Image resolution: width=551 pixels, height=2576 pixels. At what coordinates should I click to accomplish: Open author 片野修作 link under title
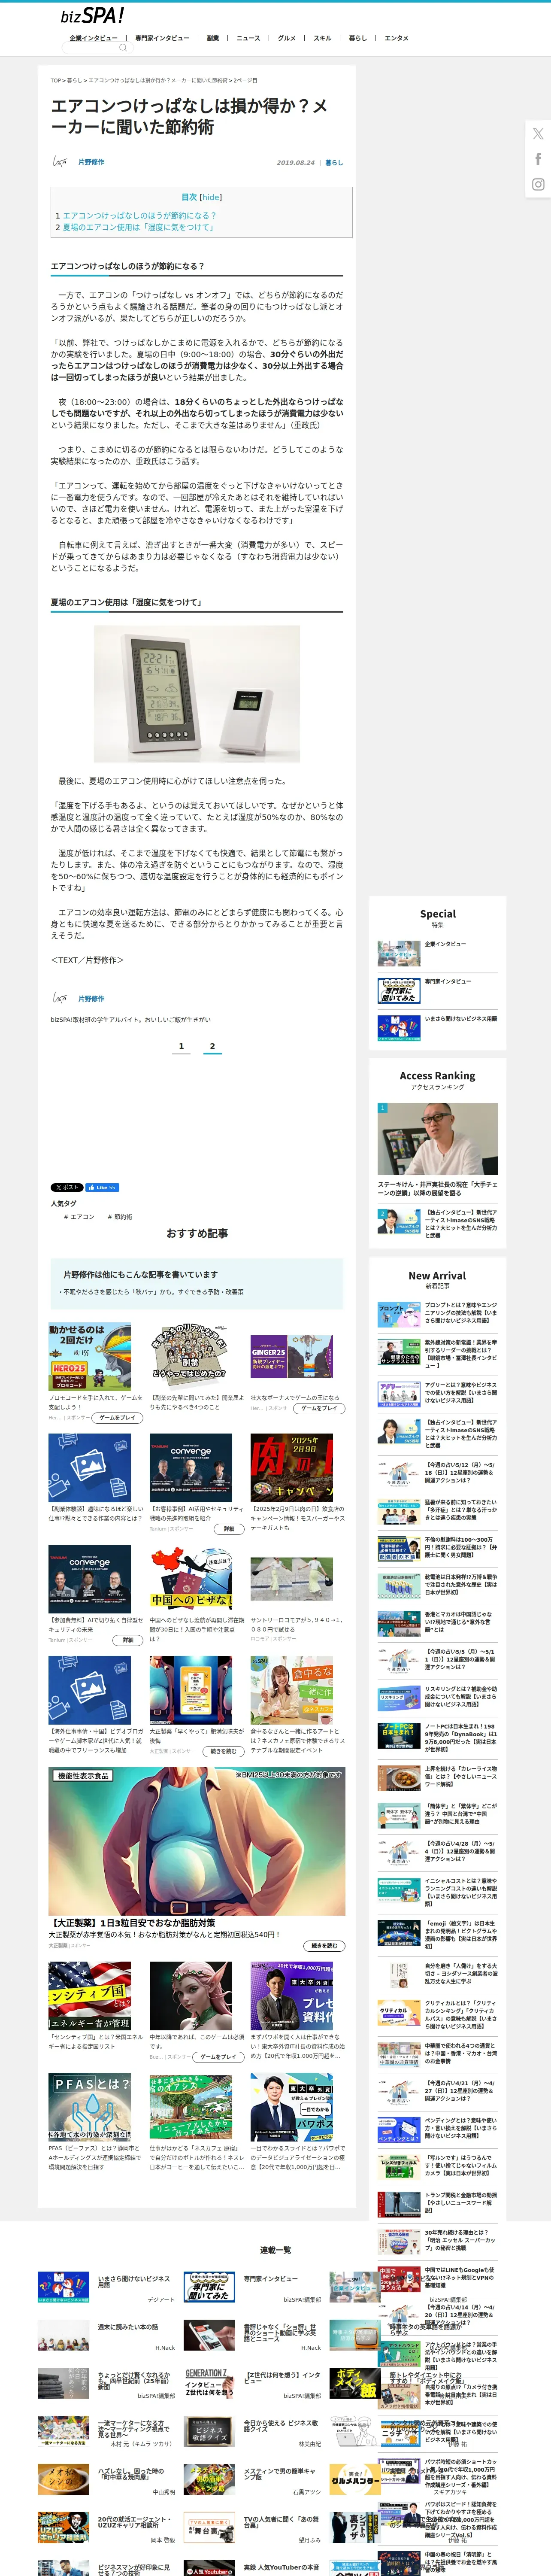91,162
